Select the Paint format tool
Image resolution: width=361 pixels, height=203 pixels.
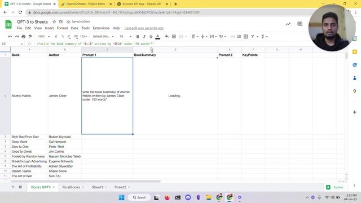(x=30, y=36)
